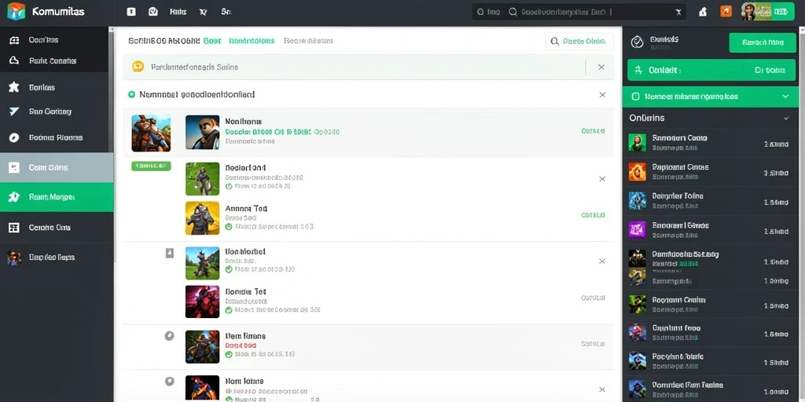Open the white home icon beside search
805x402 pixels.
(704, 12)
